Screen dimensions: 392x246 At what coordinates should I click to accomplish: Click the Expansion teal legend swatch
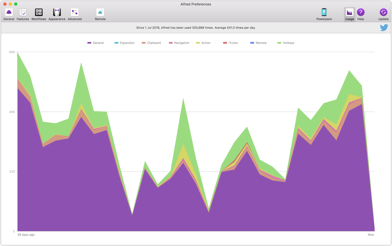(x=116, y=43)
